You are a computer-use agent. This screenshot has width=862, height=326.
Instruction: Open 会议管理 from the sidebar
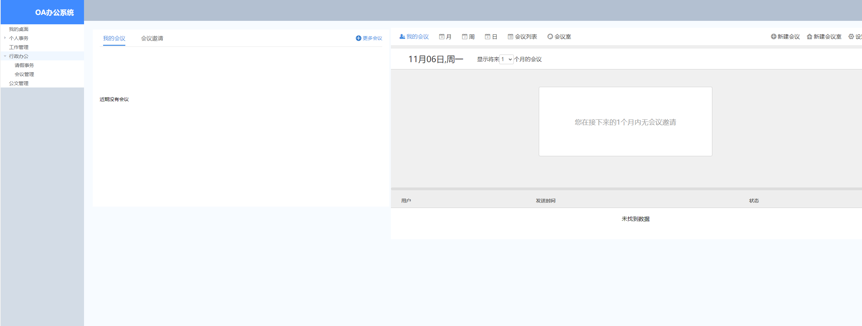click(24, 74)
